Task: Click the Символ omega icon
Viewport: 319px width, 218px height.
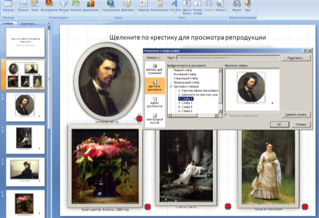Action: 209,3
